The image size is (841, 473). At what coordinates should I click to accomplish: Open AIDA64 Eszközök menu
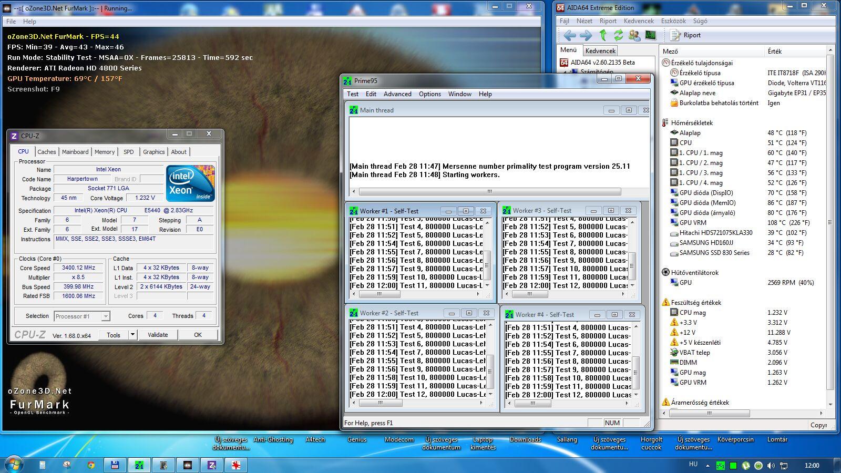673,21
